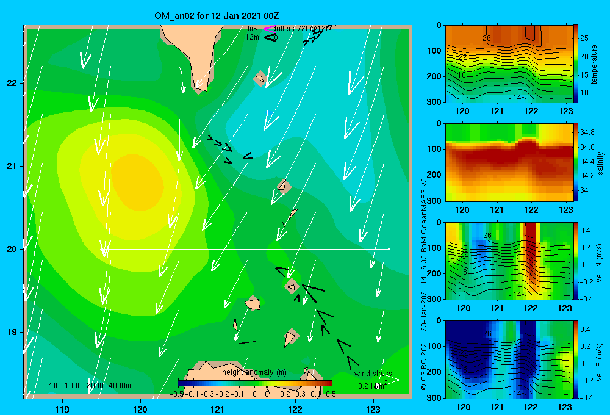The height and width of the screenshot is (415, 610).
Task: Click the 'drifters 72h@12m' legend text
Action: (301, 29)
